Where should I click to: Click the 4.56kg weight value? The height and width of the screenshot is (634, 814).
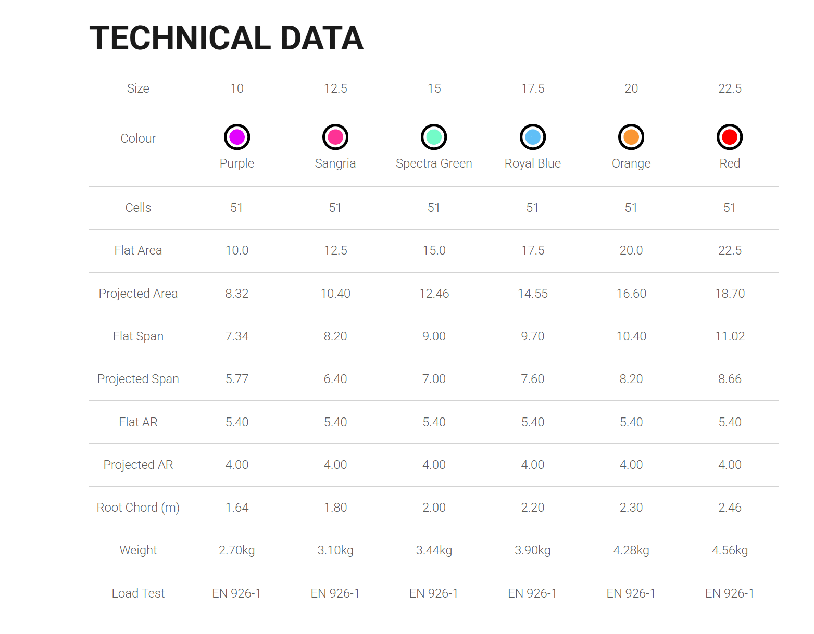click(x=730, y=550)
